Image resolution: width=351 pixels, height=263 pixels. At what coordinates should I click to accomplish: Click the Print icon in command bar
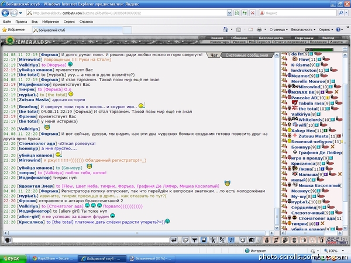(x=259, y=30)
